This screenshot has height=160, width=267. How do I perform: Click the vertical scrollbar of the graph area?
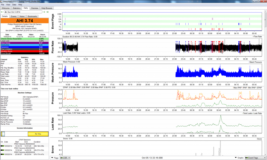pos(265,78)
